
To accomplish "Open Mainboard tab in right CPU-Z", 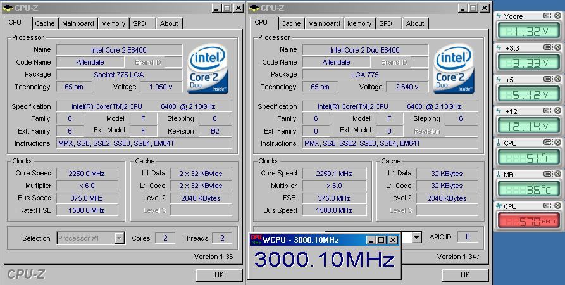I will (x=324, y=23).
